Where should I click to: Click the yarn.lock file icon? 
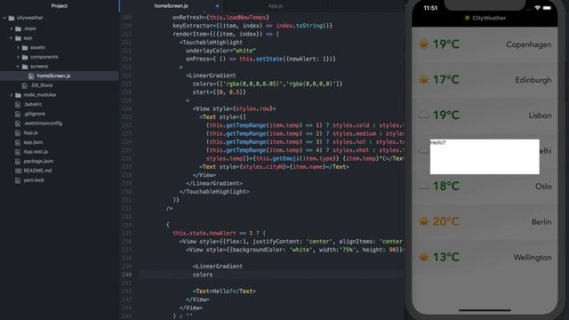18,180
